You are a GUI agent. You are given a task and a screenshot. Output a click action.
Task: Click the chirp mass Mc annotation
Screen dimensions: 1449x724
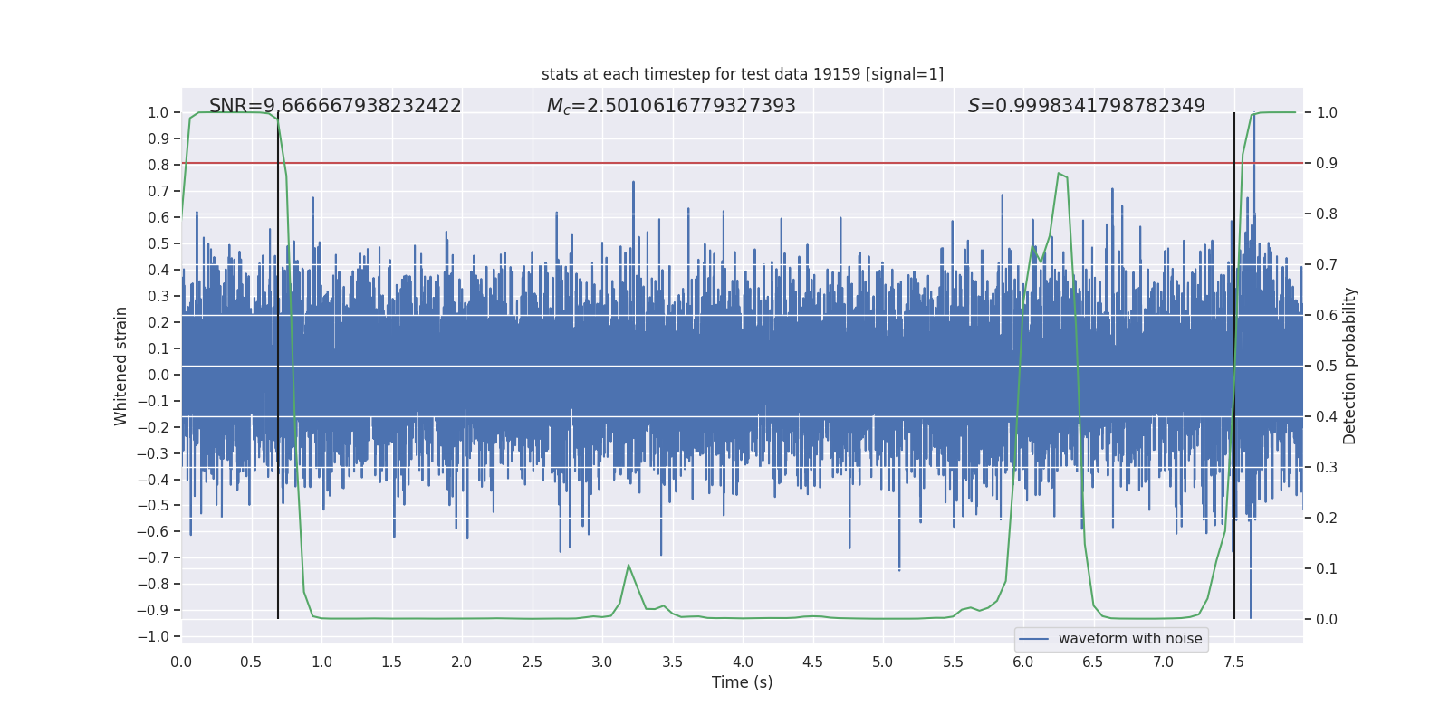(x=671, y=106)
